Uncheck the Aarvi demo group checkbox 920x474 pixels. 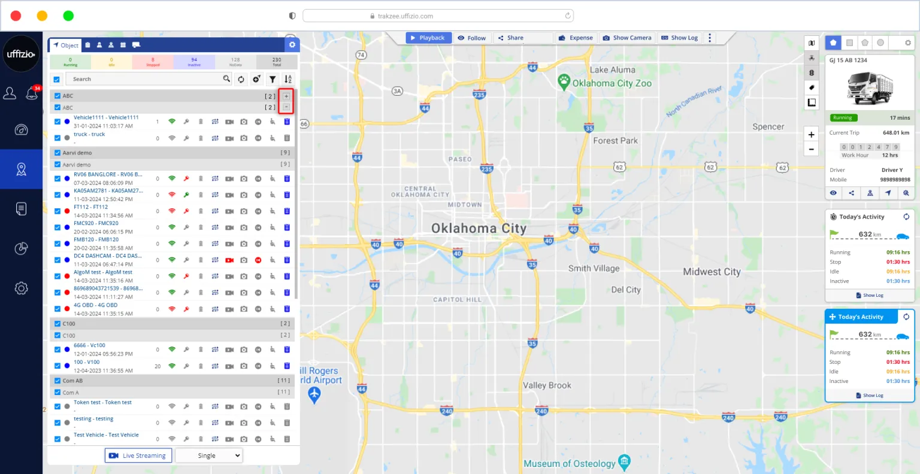click(57, 153)
